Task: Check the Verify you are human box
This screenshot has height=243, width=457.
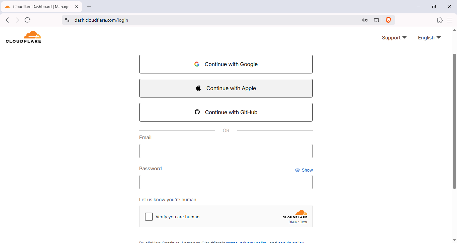Action: pos(149,217)
